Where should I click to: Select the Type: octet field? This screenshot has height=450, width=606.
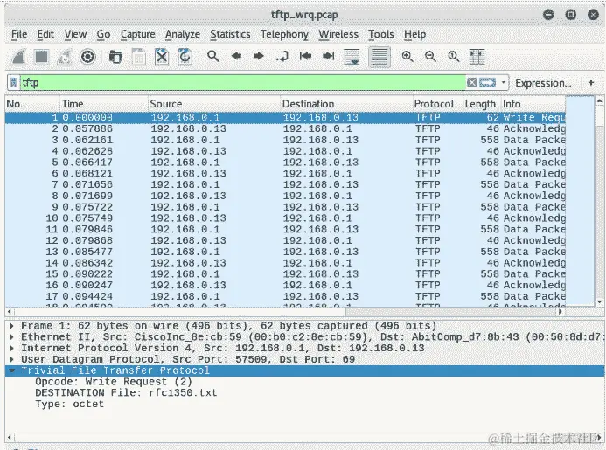coord(69,405)
